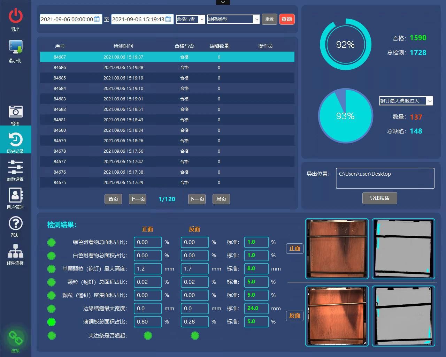The width and height of the screenshot is (446, 357).
Task: Click the red 查询 query button
Action: pos(287,19)
